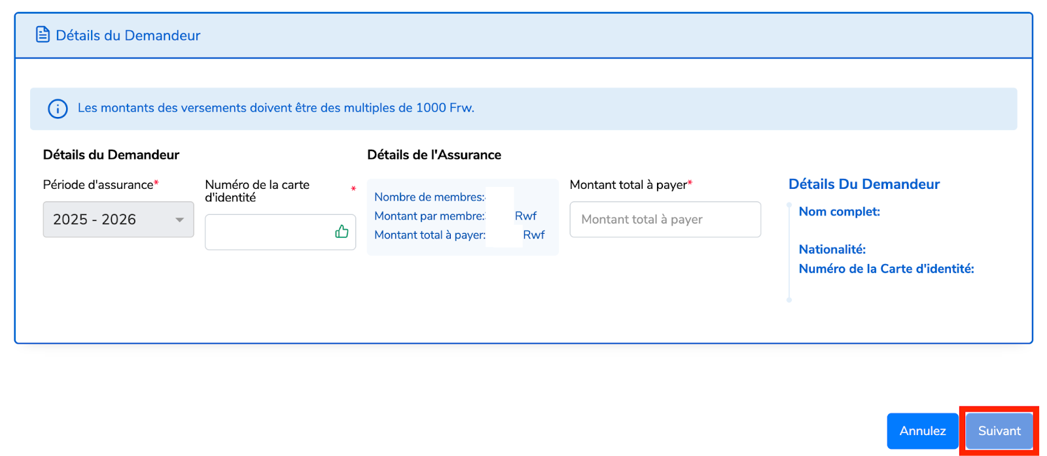The width and height of the screenshot is (1047, 456).
Task: Click the info circle icon in the notice banner
Action: (58, 108)
